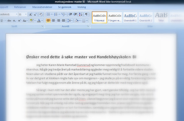Center the paragraph text

(x=53, y=21)
